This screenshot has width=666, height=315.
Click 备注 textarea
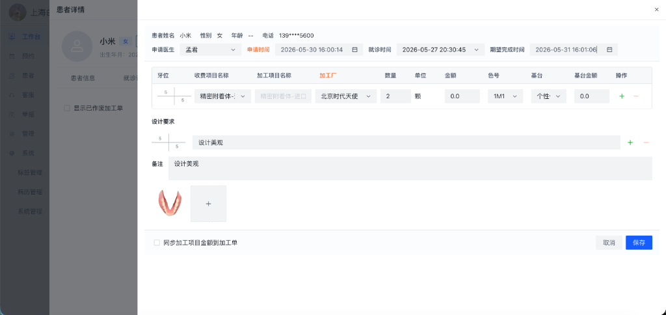tap(410, 169)
